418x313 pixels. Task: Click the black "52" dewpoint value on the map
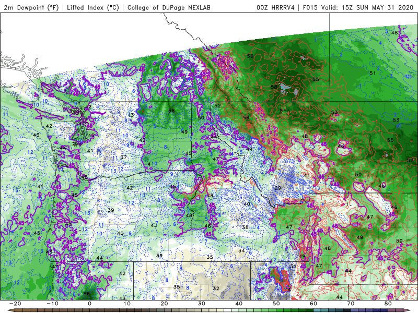pyautogui.click(x=217, y=106)
